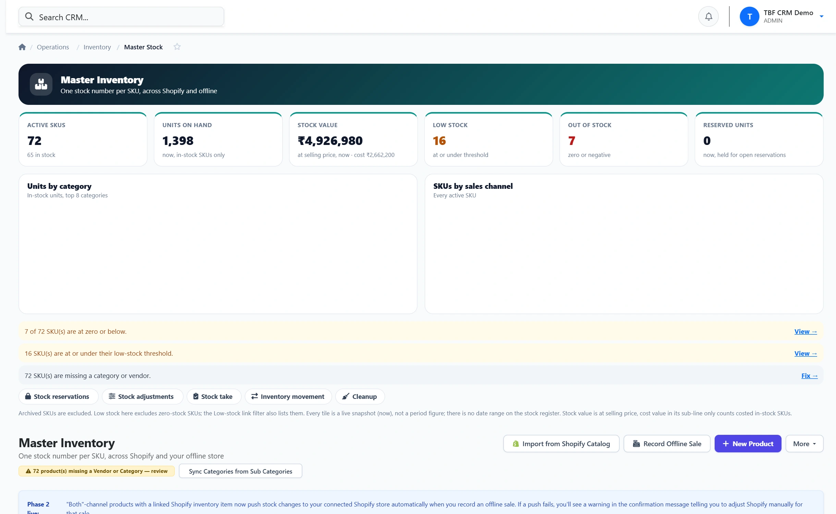This screenshot has height=514, width=836.
Task: Create a New Product
Action: 748,444
